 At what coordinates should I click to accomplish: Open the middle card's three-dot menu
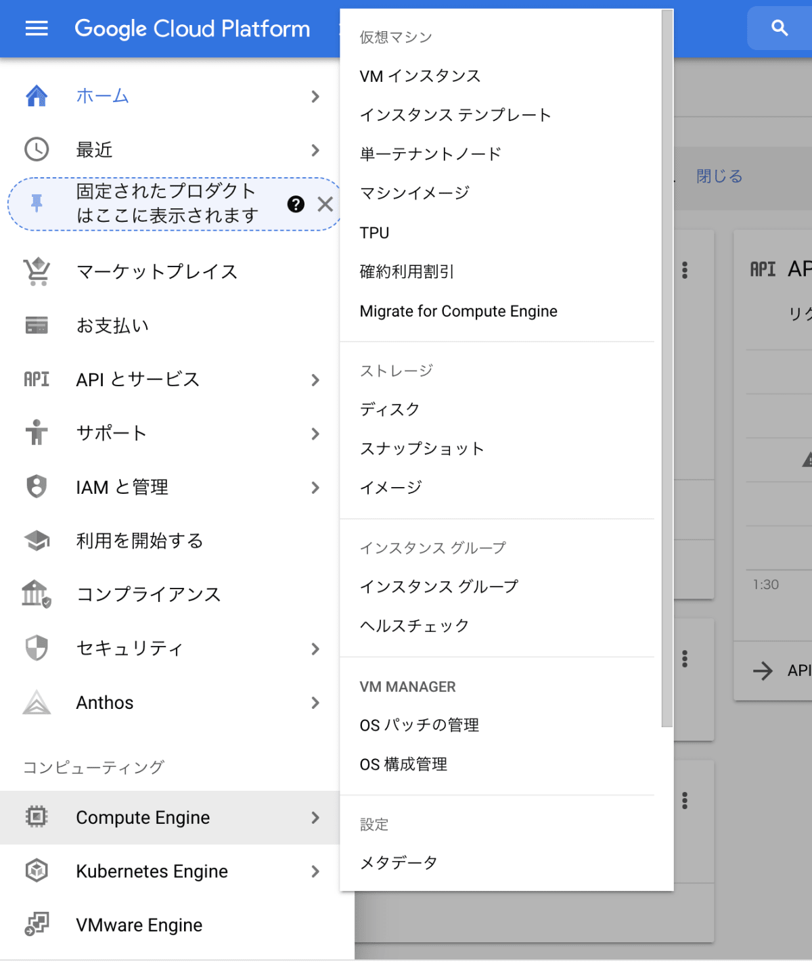[685, 659]
